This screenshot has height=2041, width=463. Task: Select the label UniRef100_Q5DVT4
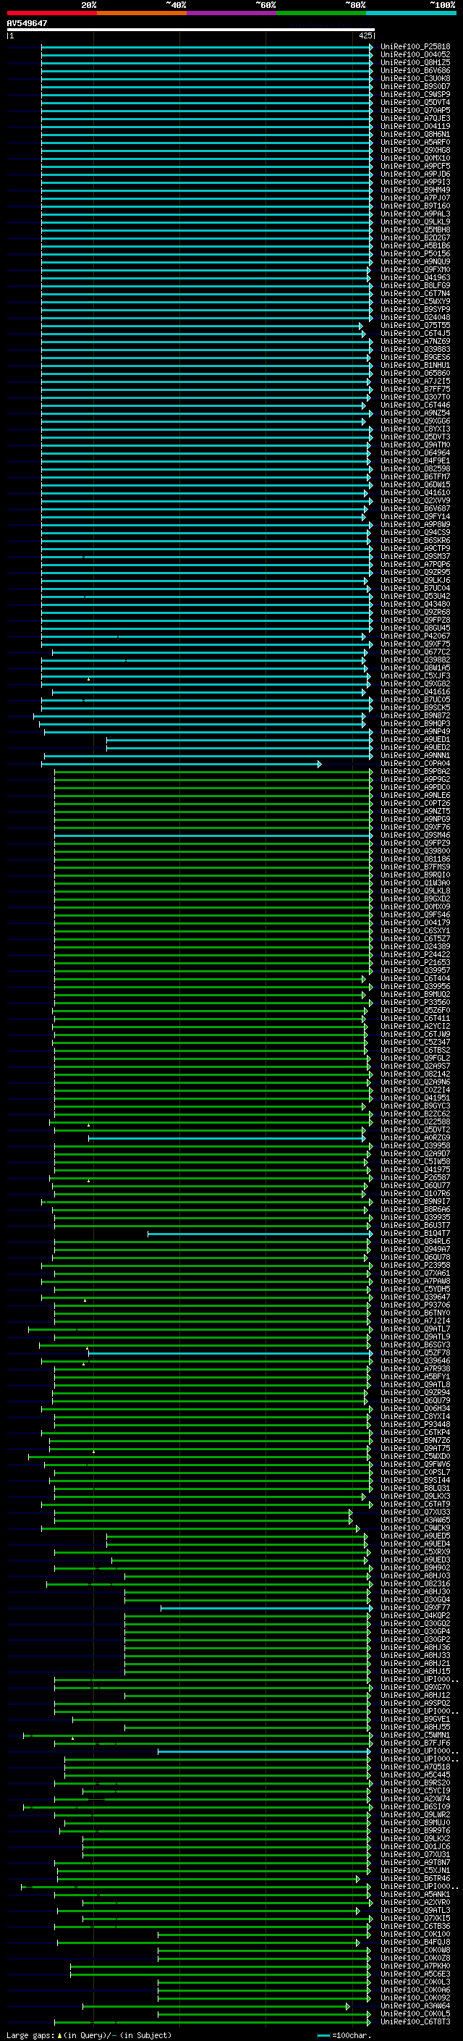coord(415,102)
